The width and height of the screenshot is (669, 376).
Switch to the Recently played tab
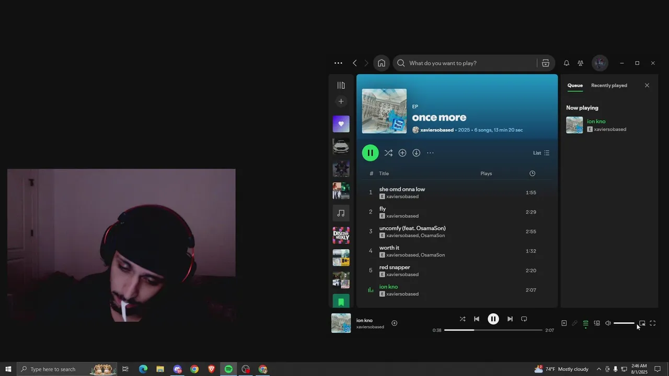[x=609, y=86]
